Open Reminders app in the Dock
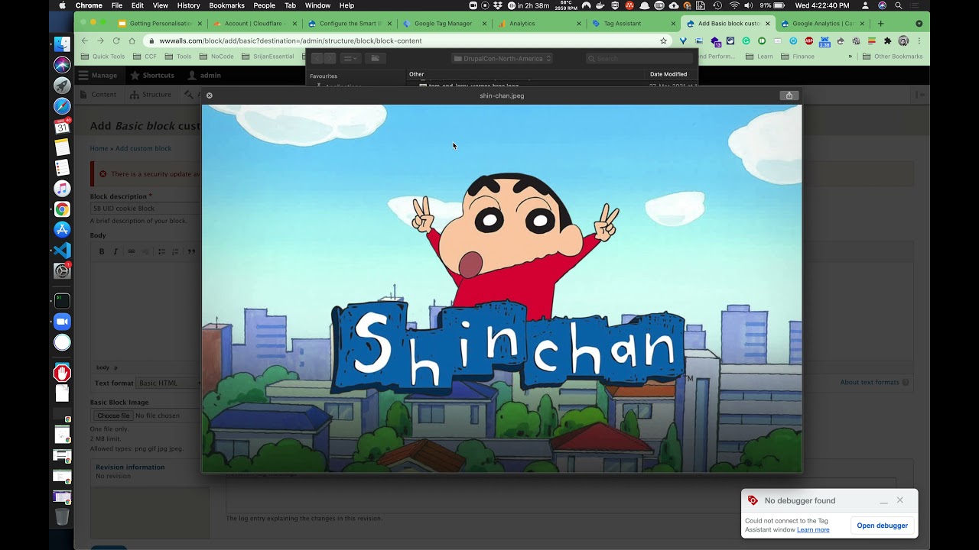 click(x=62, y=168)
